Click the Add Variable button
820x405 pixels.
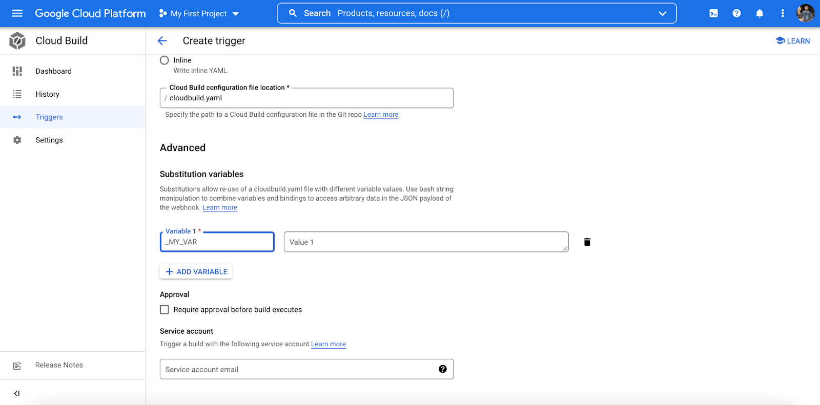click(x=196, y=272)
